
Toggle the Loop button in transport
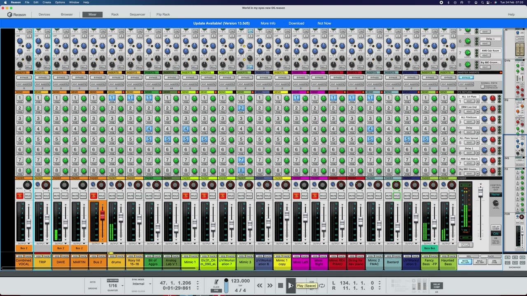322,285
